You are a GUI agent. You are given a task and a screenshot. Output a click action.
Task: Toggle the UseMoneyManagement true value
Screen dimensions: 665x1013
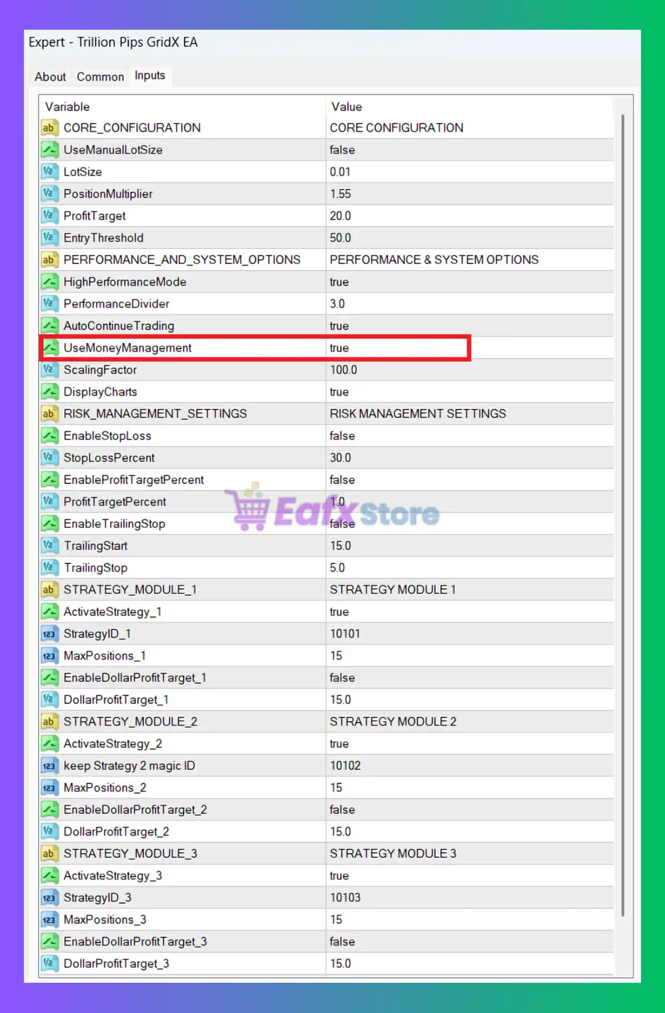pos(339,348)
